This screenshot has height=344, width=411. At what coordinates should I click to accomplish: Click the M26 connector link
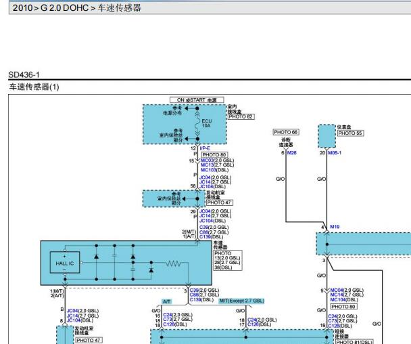tap(292, 153)
